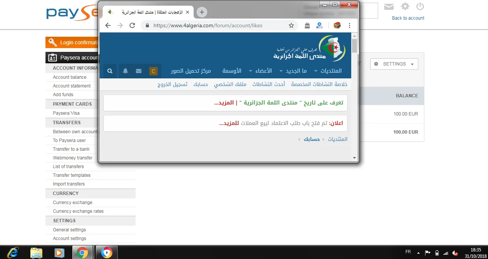Viewport: 488px width, 259px height.
Task: Open forum inbox envelope icon
Action: 139,71
